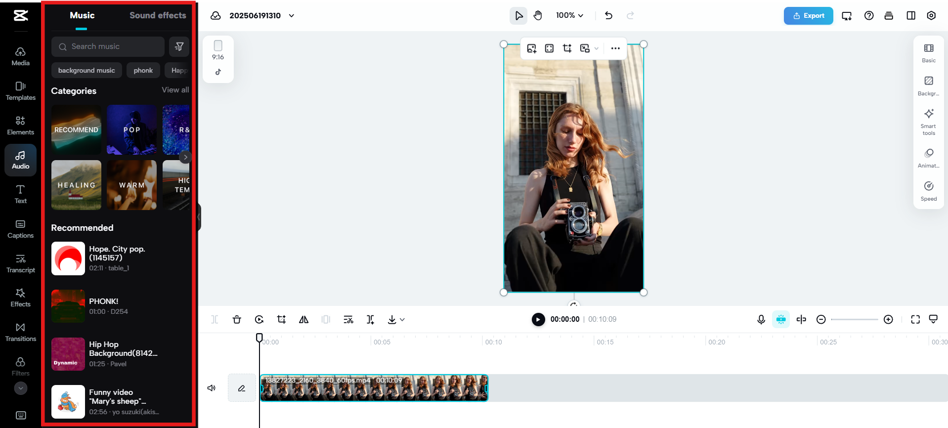Click the CapCut logo icon
Screen dimensions: 948x428
point(20,15)
